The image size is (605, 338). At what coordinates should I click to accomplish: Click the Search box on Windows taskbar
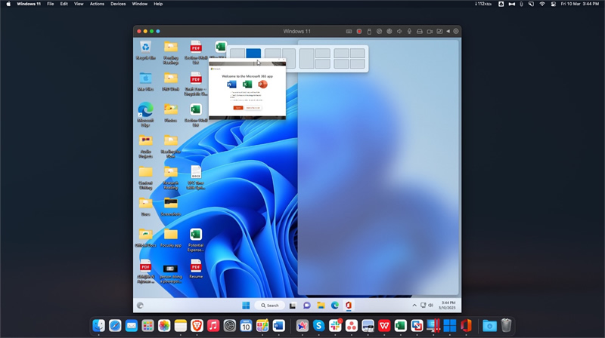pyautogui.click(x=269, y=306)
